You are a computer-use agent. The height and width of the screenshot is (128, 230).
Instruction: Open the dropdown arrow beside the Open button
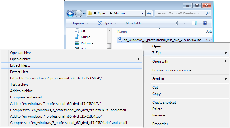[x=116, y=23]
